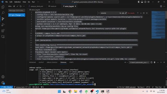Open the Windows Start menu
This screenshot has height=94, width=167.
coord(59,91)
